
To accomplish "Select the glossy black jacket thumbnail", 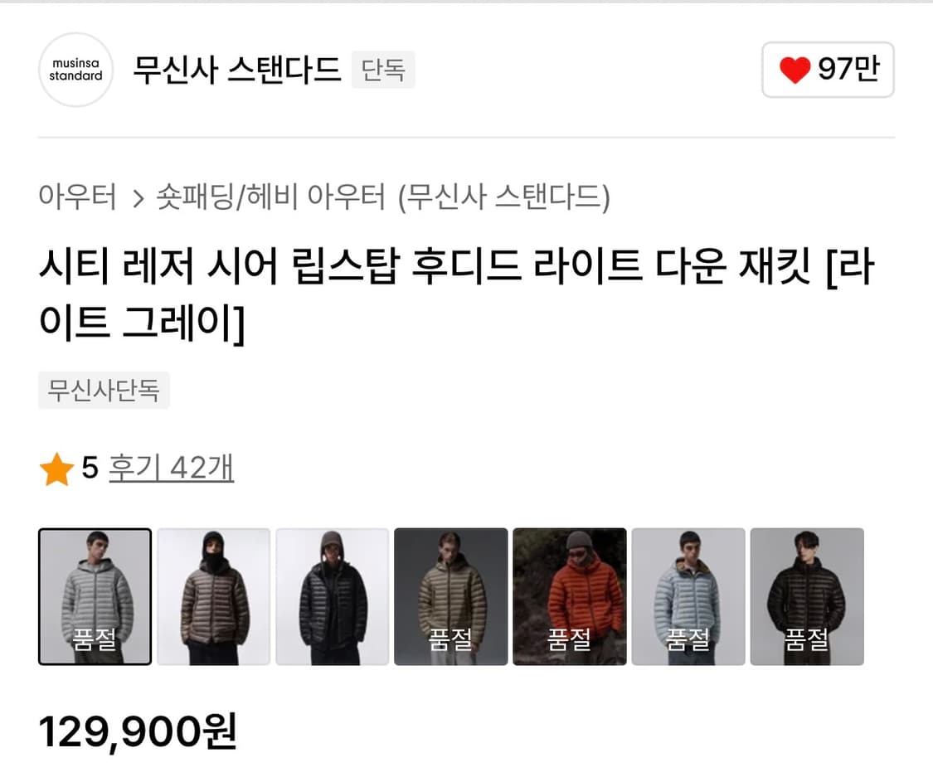I will [x=807, y=596].
